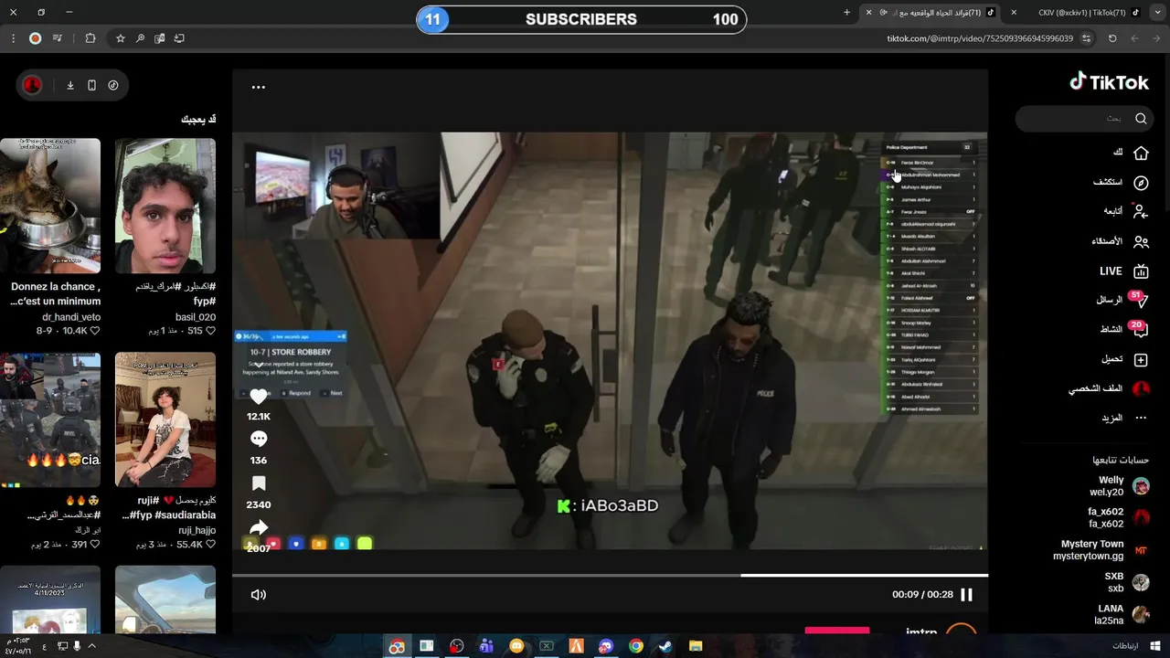Open Activity notifications with the 20 badge
Viewport: 1170px width, 658px height.
1139,329
